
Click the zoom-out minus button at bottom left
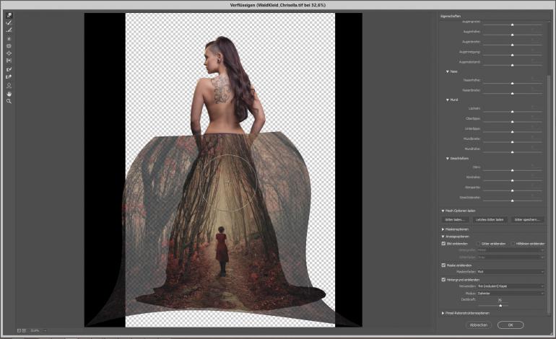[19, 330]
